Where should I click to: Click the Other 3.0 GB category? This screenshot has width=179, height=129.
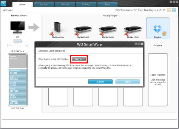click(x=18, y=96)
